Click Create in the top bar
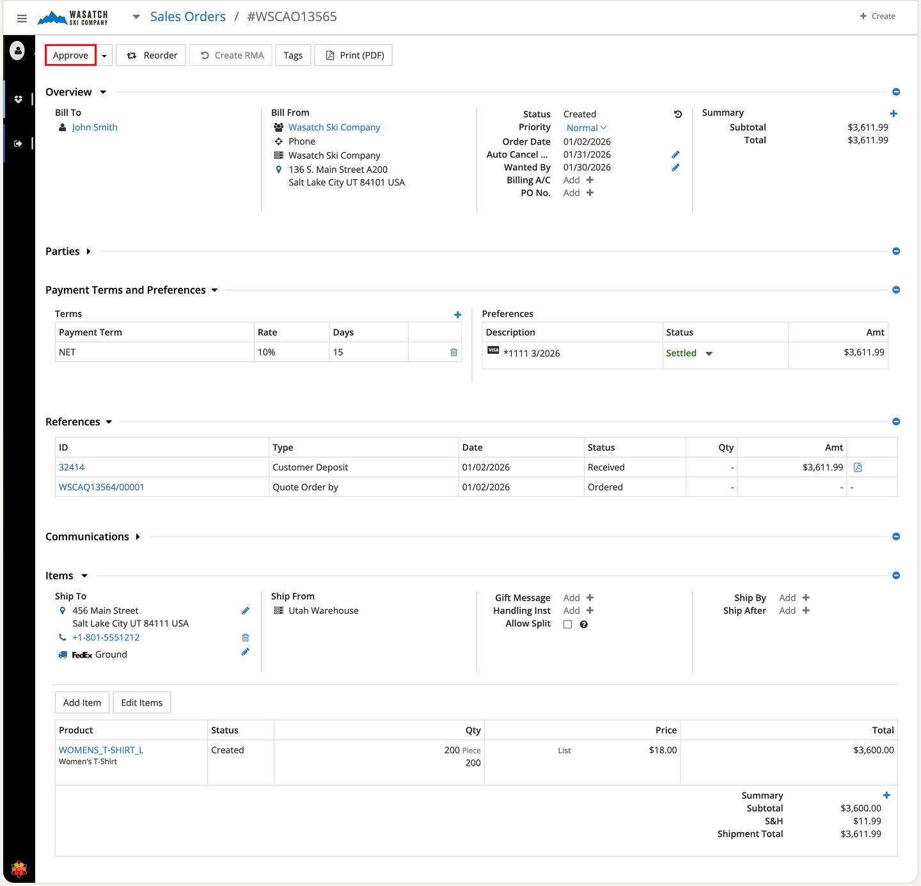 878,16
